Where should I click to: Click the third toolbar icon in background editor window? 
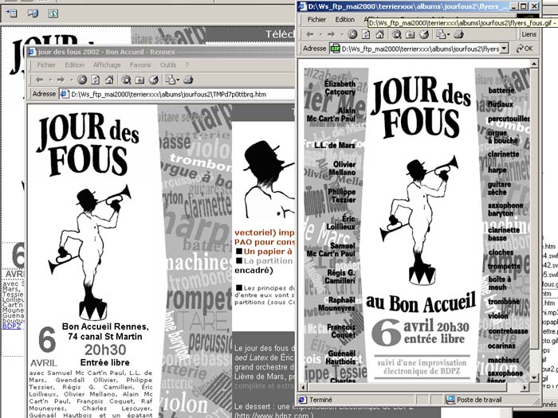coord(53,14)
